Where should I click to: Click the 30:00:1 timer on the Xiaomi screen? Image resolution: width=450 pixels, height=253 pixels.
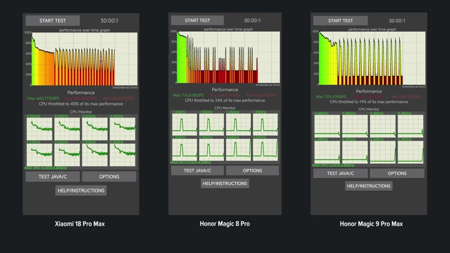(x=109, y=21)
